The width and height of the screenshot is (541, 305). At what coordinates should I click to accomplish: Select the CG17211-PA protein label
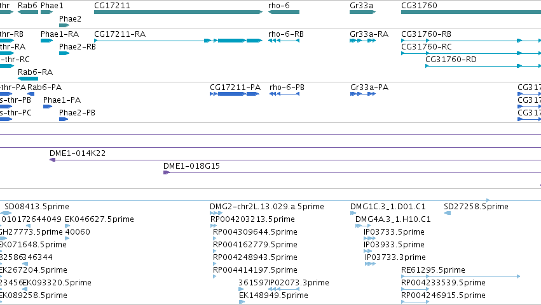click(x=235, y=88)
